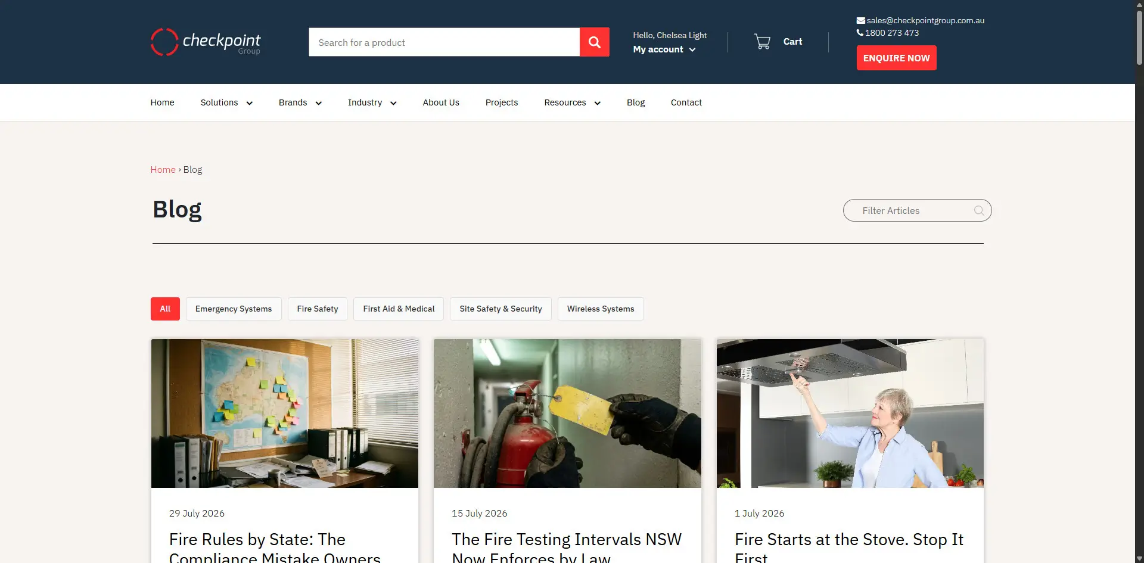Open the kitchen rangehood woman thumbnail
This screenshot has height=563, width=1144.
tap(850, 413)
